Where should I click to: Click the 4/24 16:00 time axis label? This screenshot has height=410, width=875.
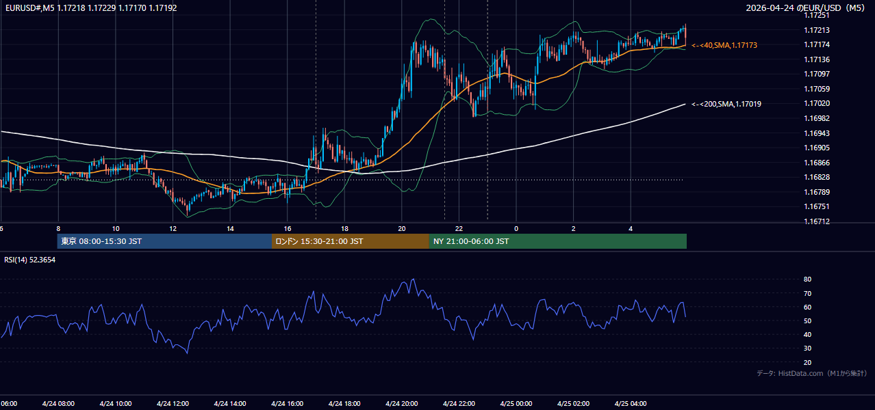point(288,403)
